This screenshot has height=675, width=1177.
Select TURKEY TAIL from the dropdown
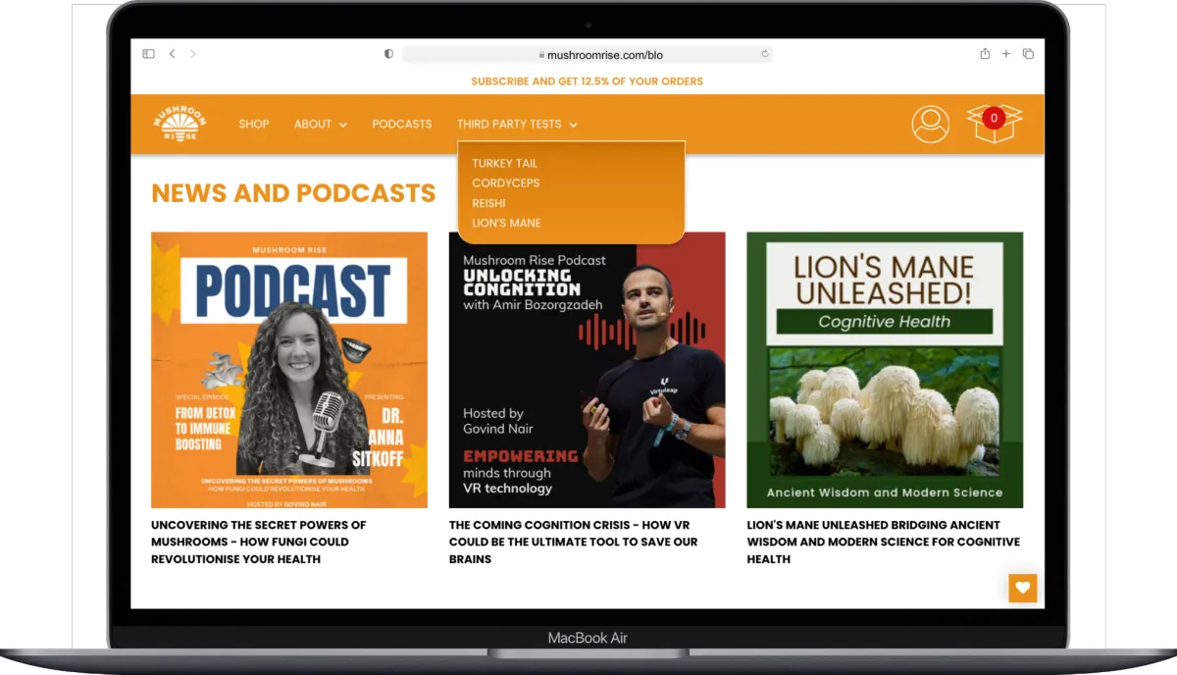(504, 163)
